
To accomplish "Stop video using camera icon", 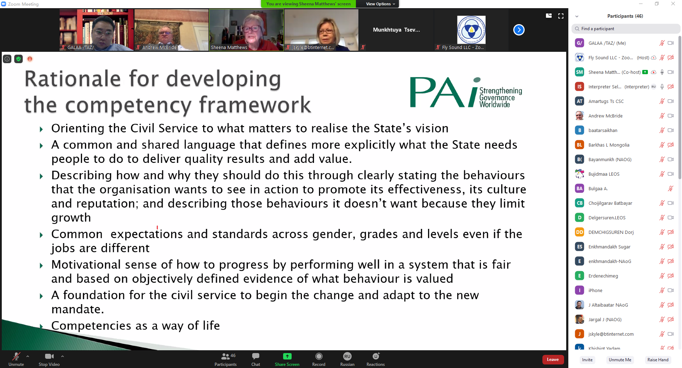I will click(49, 356).
